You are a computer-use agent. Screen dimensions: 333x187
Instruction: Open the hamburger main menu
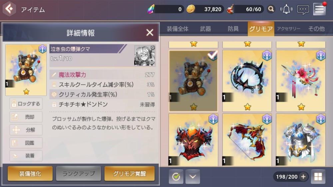point(319,9)
